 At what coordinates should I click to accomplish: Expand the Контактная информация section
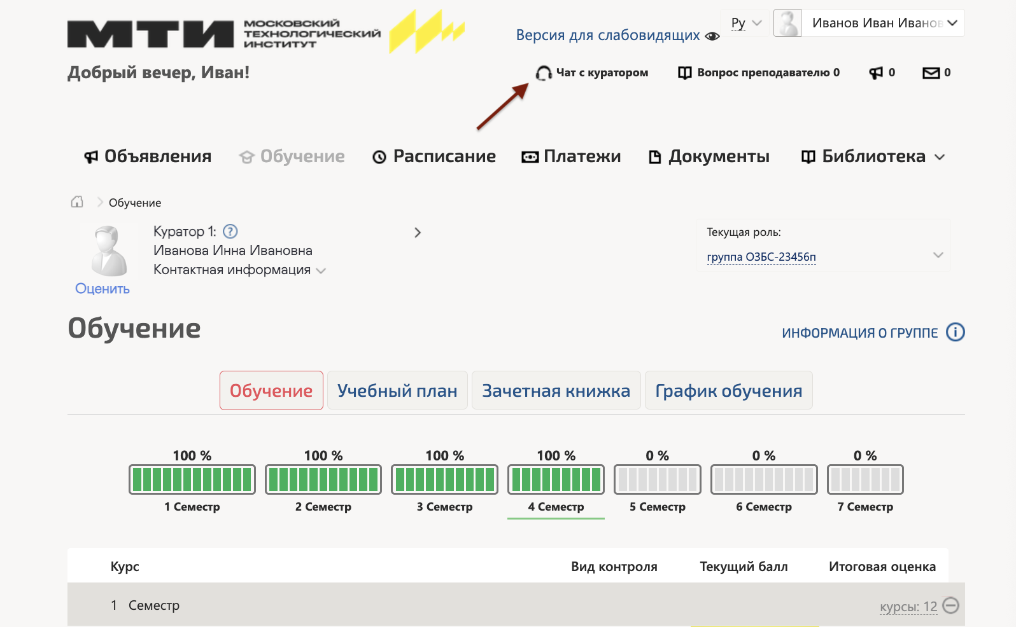pos(239,270)
